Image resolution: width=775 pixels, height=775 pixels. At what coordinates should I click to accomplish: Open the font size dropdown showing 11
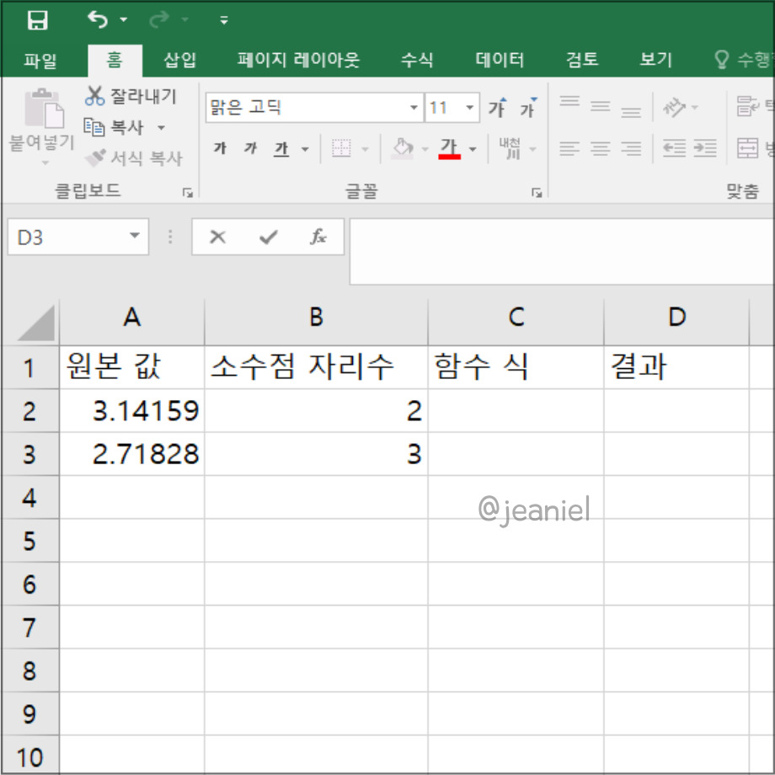(468, 108)
